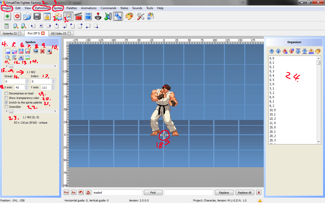Screen dimensions: 325x203
Task: Enable Show transparency color checkbox
Action: (6, 98)
